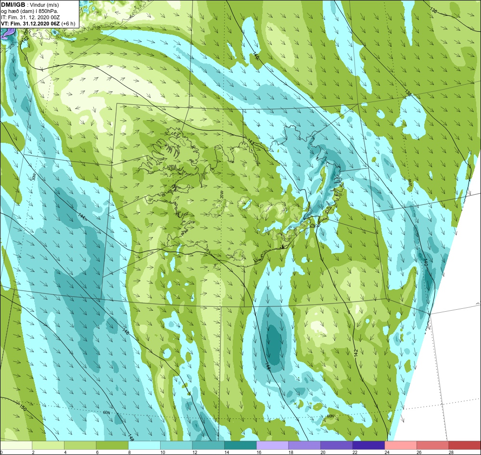This screenshot has height=455, width=481.
Task: Click the 2–4 m/s legend color swatch
Action: coord(48,445)
